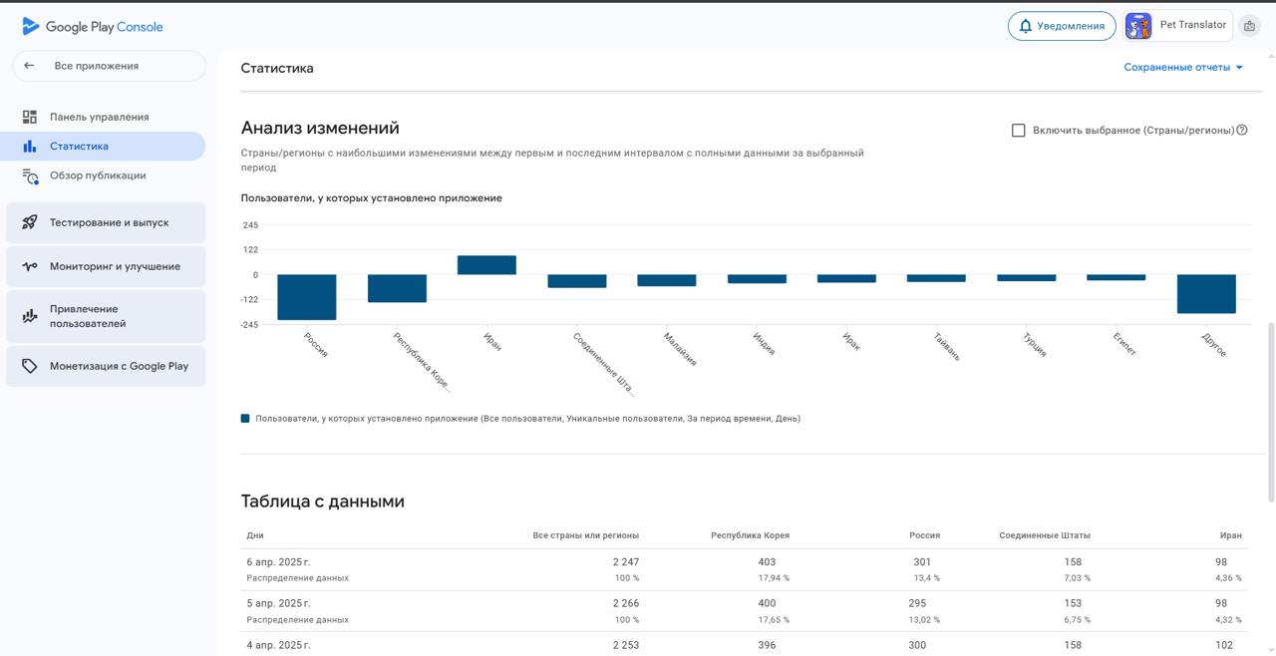Viewport: 1276px width, 656px height.
Task: Click the Иран bar in the chart
Action: coord(486,263)
